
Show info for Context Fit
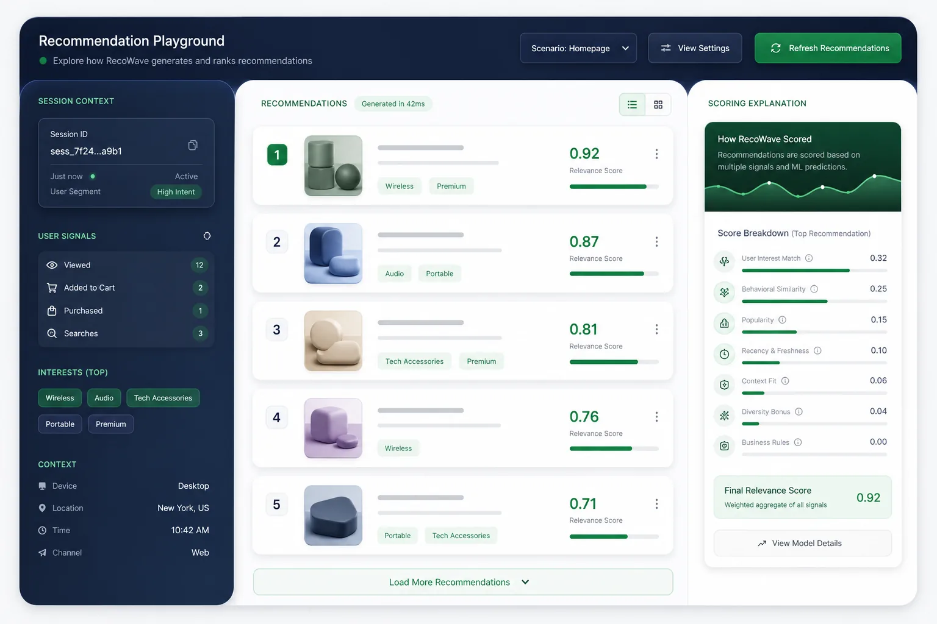coord(785,381)
